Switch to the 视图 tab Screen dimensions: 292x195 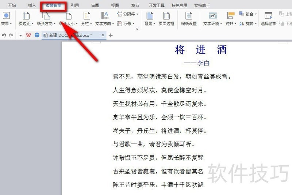coord(115,5)
